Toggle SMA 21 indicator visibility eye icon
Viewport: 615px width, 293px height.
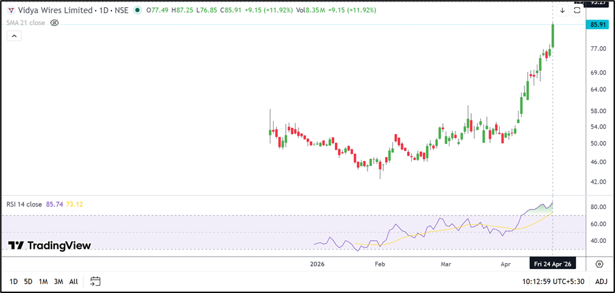(55, 23)
